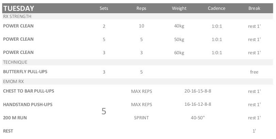Click the Cadence column header
Image resolution: width=276 pixels, height=139 pixels.
pyautogui.click(x=216, y=8)
